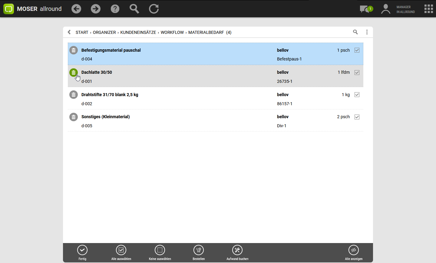
Task: Open the chat notifications icon
Action: pyautogui.click(x=366, y=9)
